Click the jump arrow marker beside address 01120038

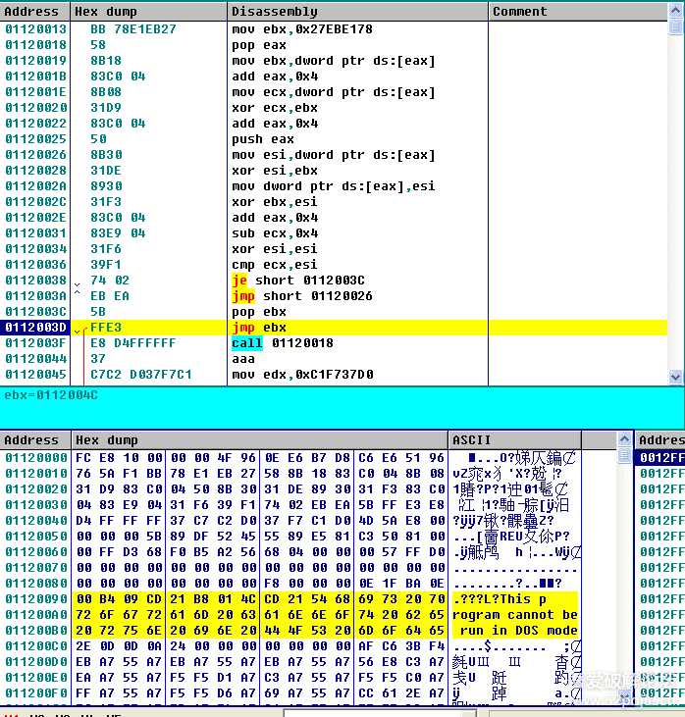coord(79,281)
